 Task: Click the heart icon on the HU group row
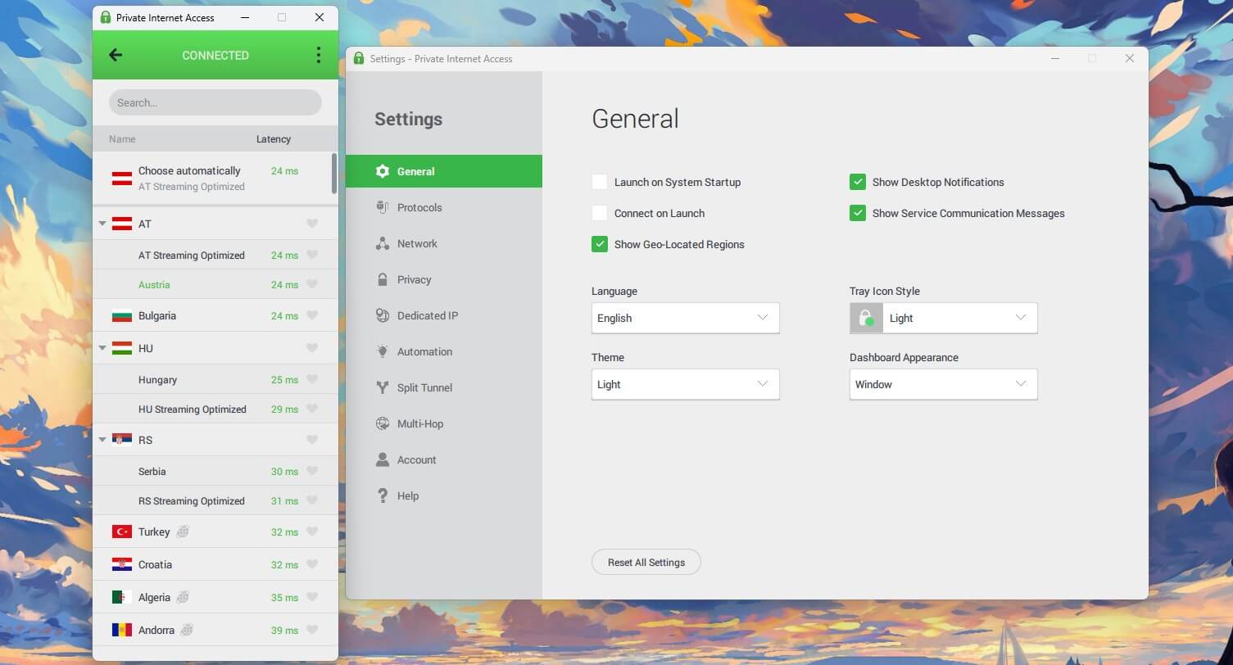pyautogui.click(x=312, y=348)
